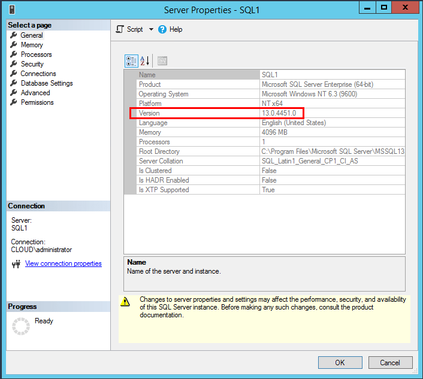Click the Language property label
The image size is (423, 379).
pos(153,123)
